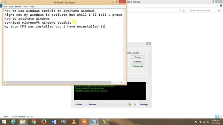Show hidden system tray icons
Viewport: 223px width, 125px height.
(192, 122)
